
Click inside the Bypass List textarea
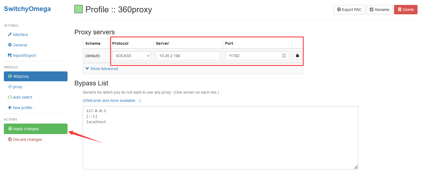[220, 138]
